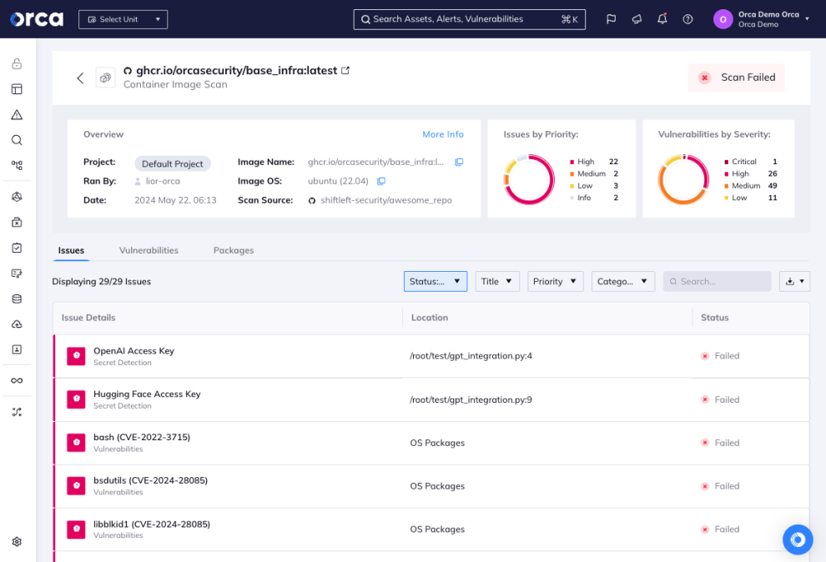Copy the Image Name value
This screenshot has height=562, width=826.
tap(459, 162)
